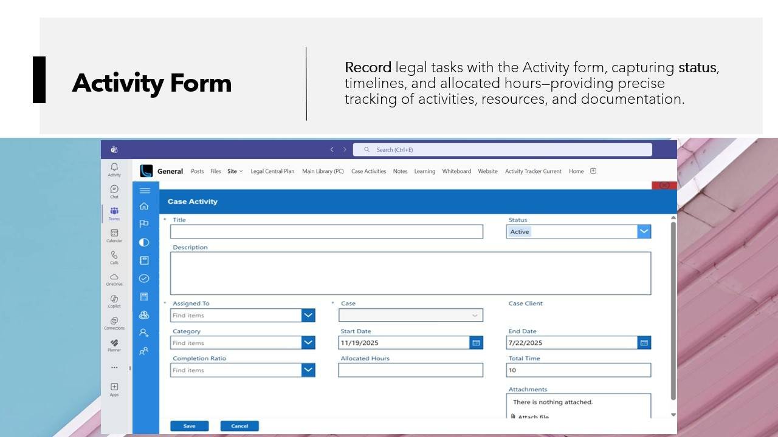The height and width of the screenshot is (437, 778).
Task: Expand the Status dropdown
Action: [x=644, y=231]
